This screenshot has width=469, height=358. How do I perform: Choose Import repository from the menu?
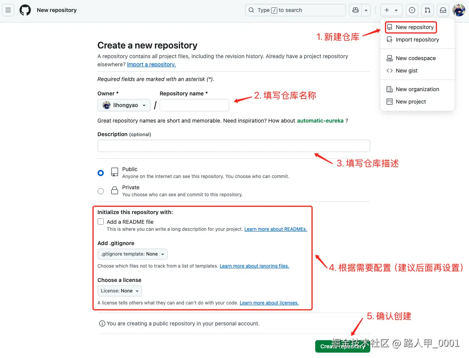(417, 40)
